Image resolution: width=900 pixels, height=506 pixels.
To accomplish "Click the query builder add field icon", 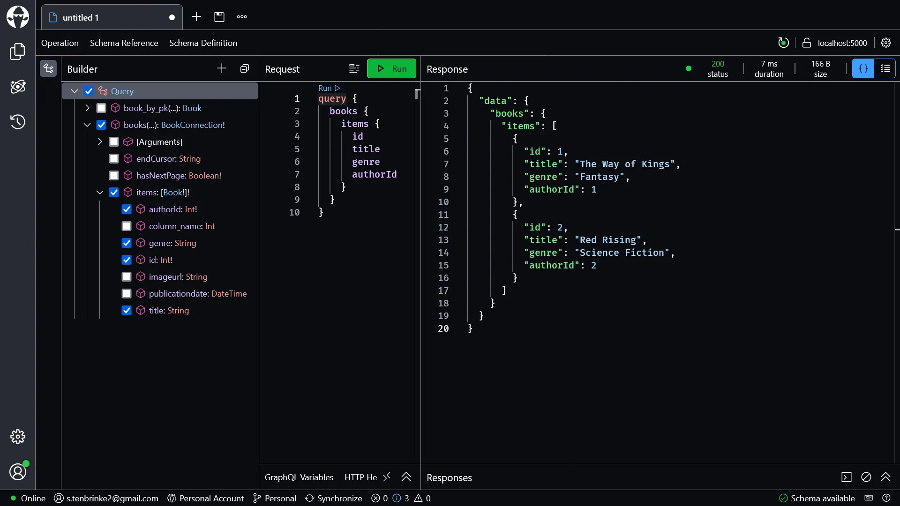I will pyautogui.click(x=221, y=68).
